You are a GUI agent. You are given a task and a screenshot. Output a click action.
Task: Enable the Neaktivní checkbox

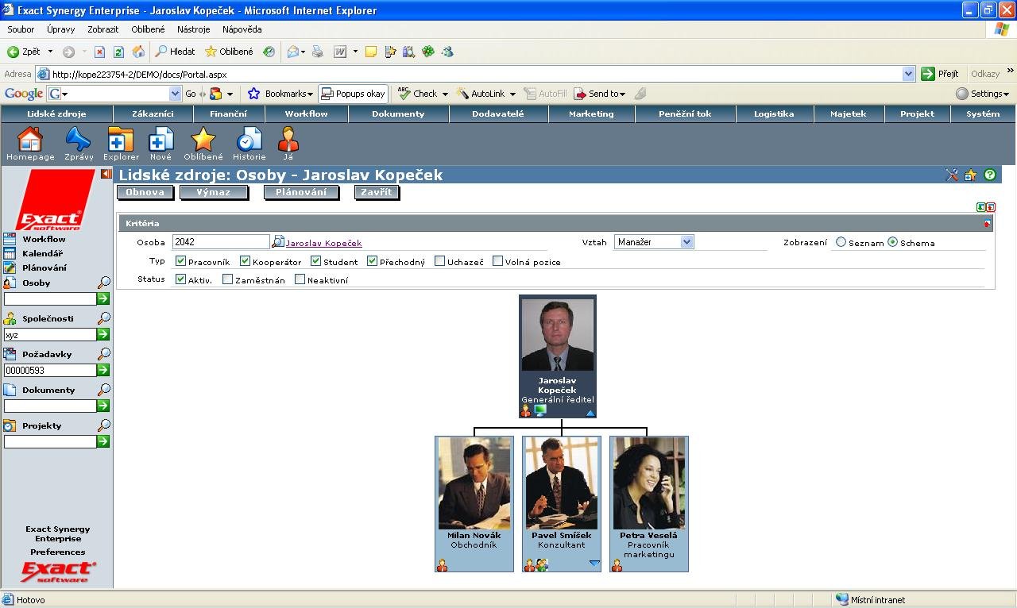300,279
